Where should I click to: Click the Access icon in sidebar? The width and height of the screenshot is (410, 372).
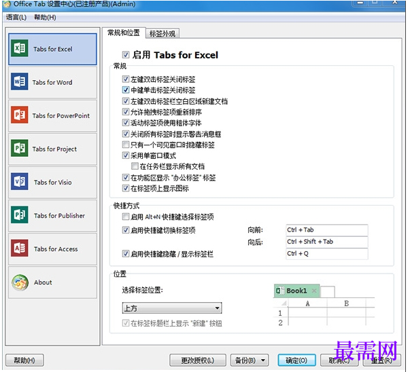coord(19,248)
